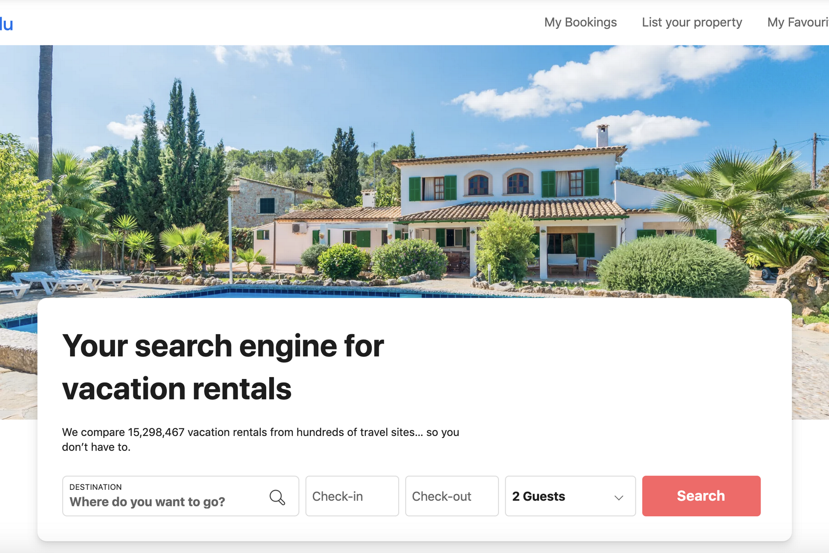
Task: Click the red Search button
Action: pyautogui.click(x=701, y=496)
